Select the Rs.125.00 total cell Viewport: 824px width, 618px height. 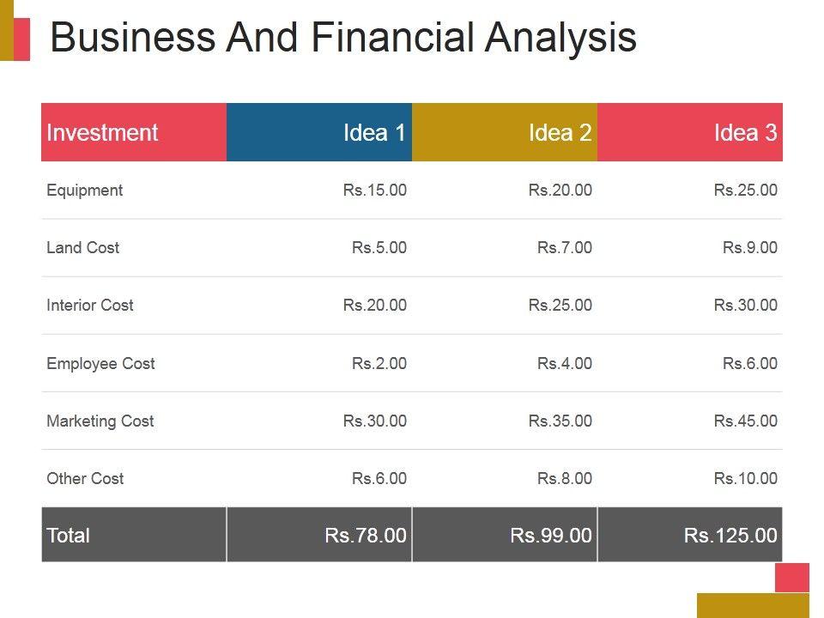(730, 536)
